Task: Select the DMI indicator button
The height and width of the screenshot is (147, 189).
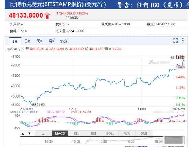Action: (144, 133)
